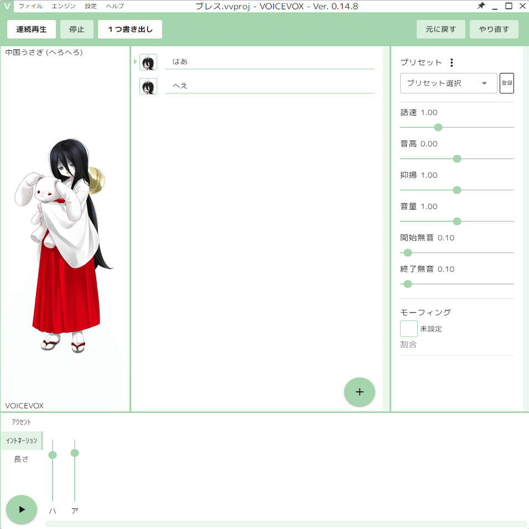
Task: Click the character portrait image
Action: click(x=64, y=246)
